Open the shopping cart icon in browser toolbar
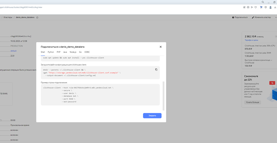The width and height of the screenshot is (277, 143). point(261,7)
